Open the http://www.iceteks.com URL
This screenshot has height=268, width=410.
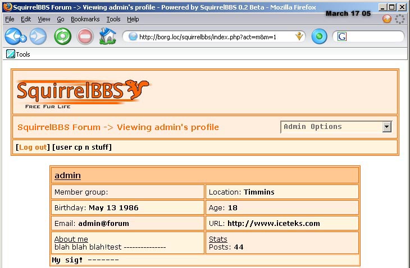[x=274, y=223]
